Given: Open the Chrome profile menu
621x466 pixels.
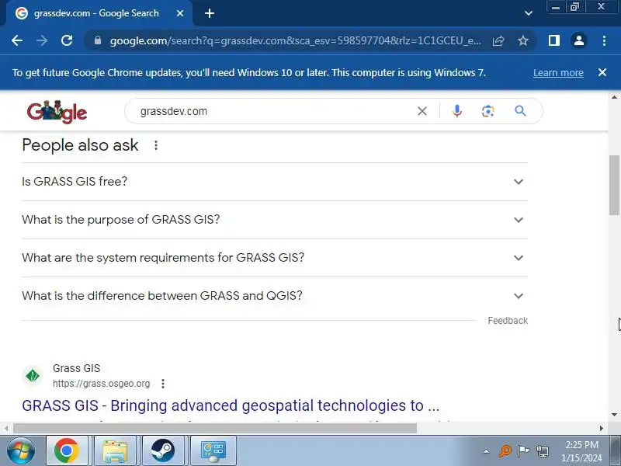Looking at the screenshot, I should 578,40.
